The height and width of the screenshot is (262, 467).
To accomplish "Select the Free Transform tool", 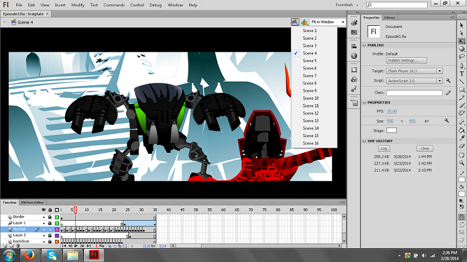I will 462,41.
